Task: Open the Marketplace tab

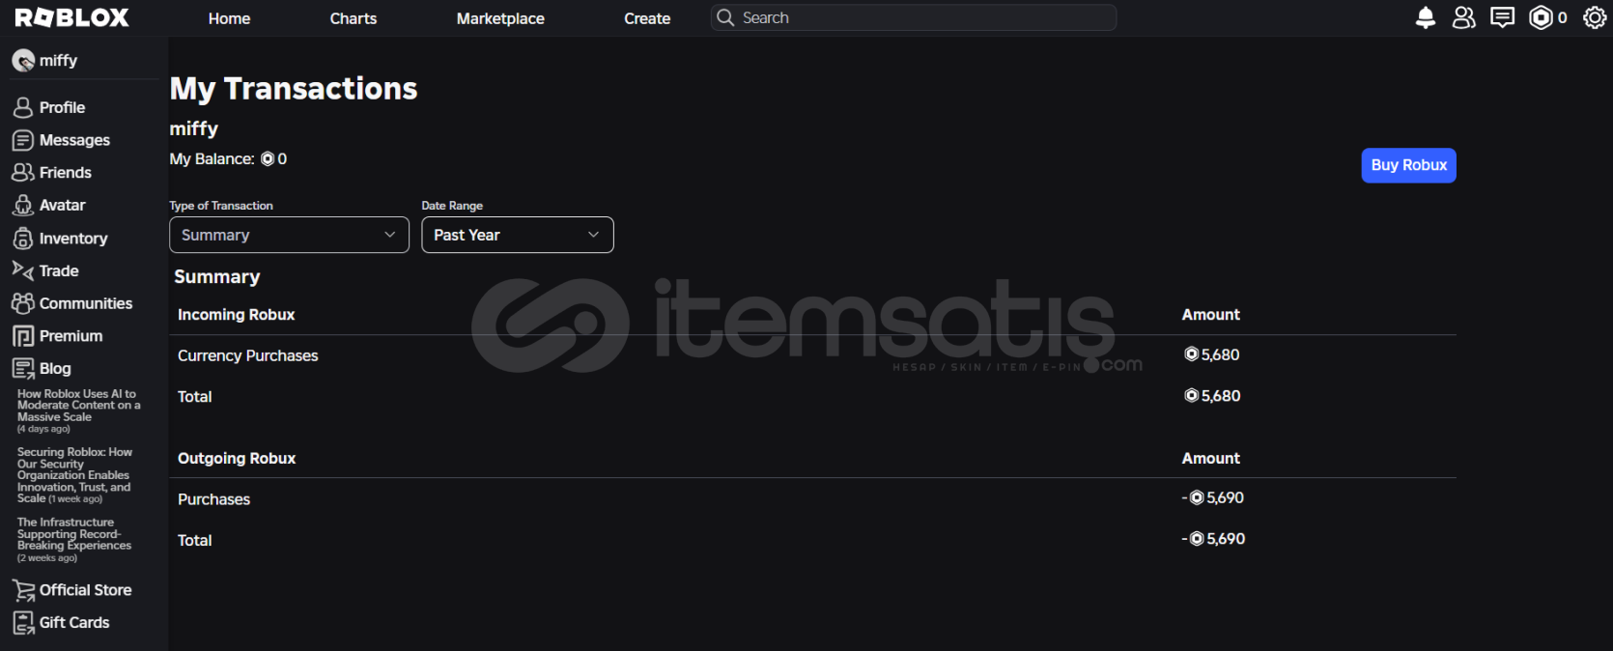Action: tap(500, 18)
